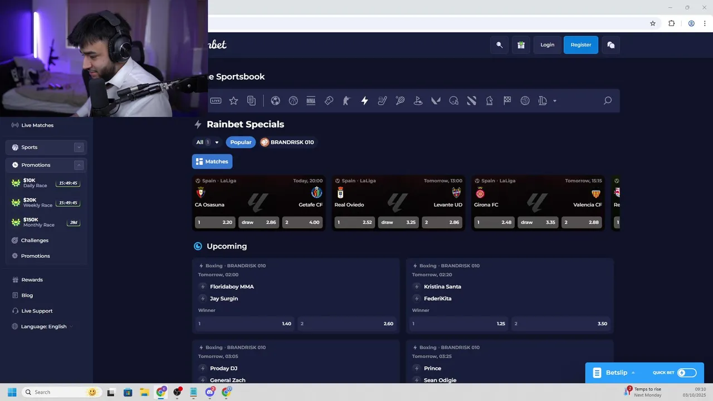Select the Ice Hockey sport icon

pos(382,101)
